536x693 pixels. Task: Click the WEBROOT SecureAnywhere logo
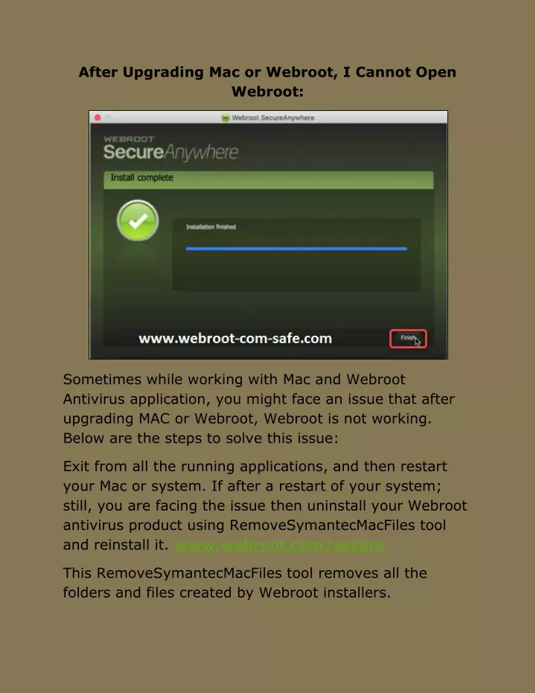171,149
